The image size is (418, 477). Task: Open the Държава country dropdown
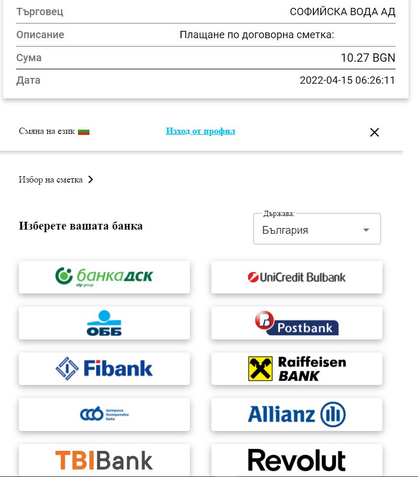coord(317,229)
